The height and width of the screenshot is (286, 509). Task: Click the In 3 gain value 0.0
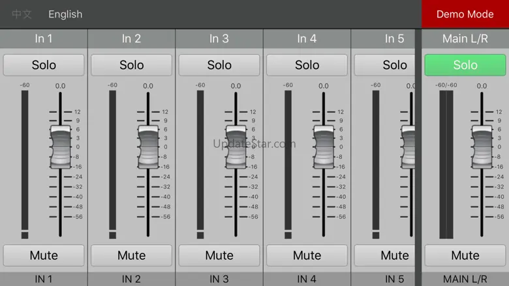[x=236, y=86]
